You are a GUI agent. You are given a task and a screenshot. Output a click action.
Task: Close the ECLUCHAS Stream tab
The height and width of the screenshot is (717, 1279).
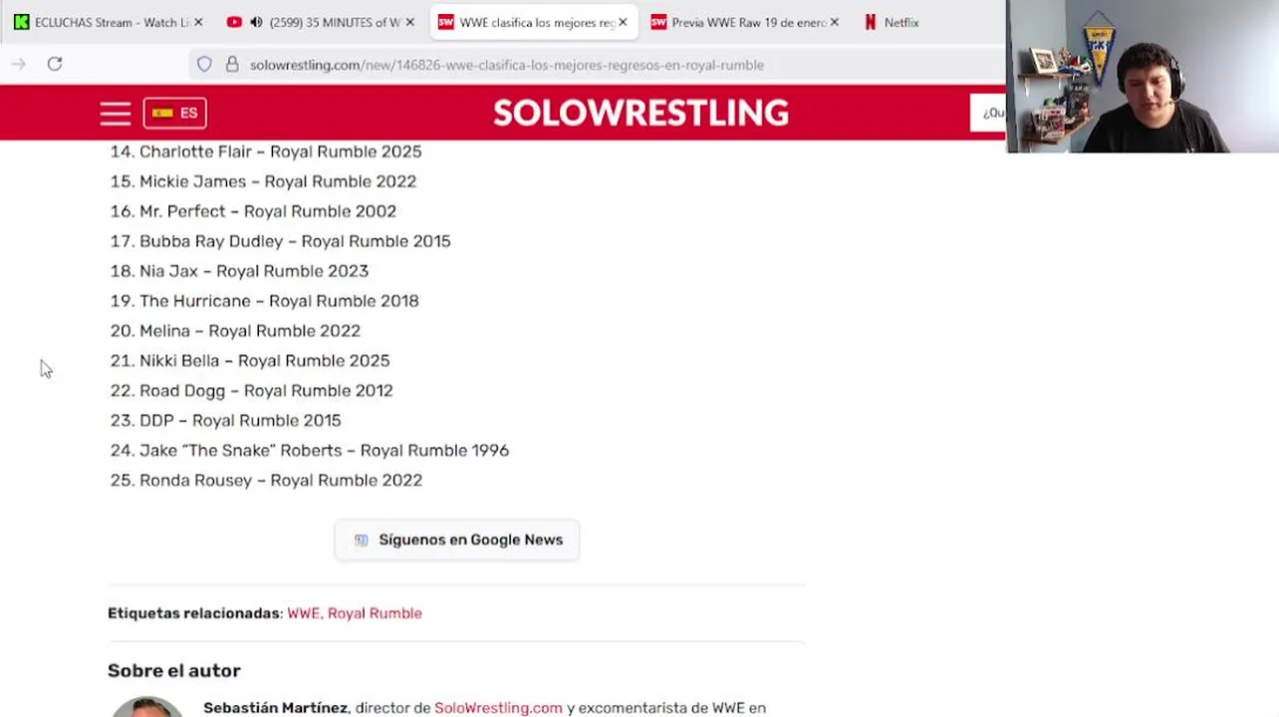coord(198,22)
